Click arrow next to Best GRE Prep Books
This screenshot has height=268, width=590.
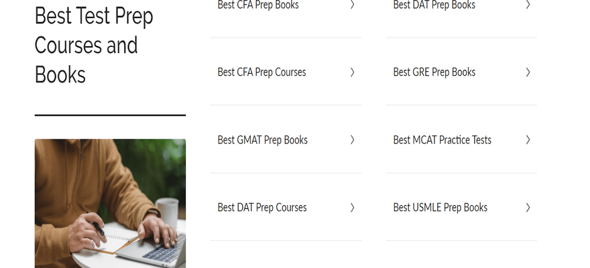528,72
